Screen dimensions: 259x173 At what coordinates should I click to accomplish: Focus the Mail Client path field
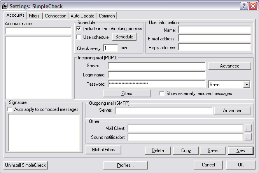pos(185,128)
